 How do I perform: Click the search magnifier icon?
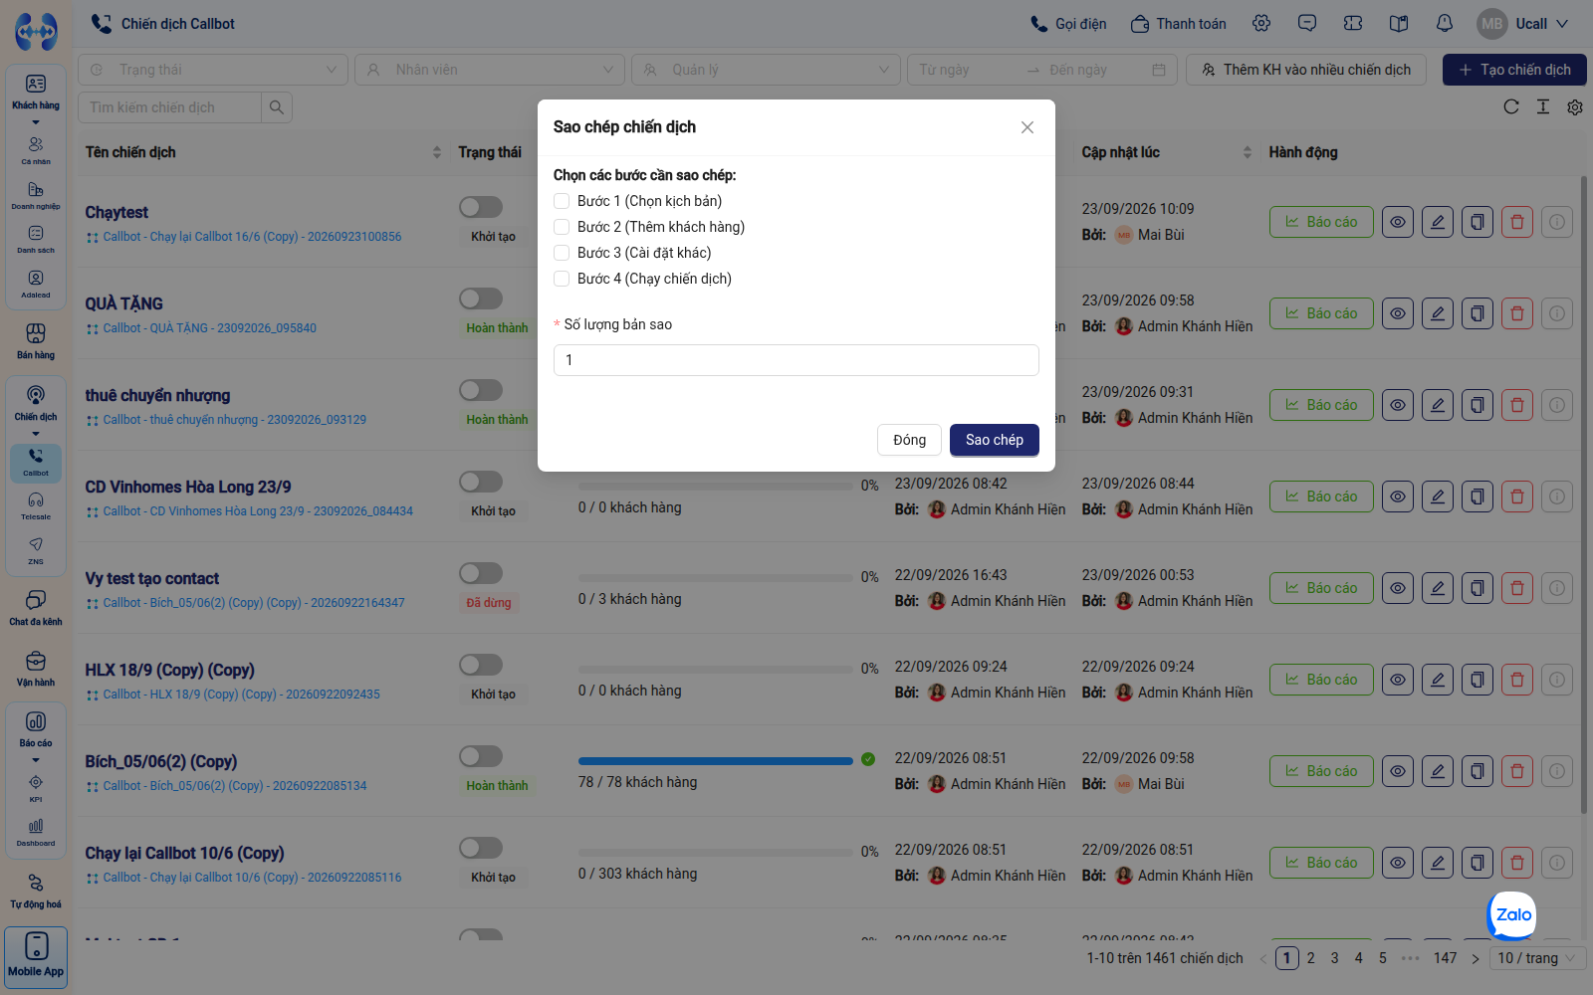pos(277,107)
